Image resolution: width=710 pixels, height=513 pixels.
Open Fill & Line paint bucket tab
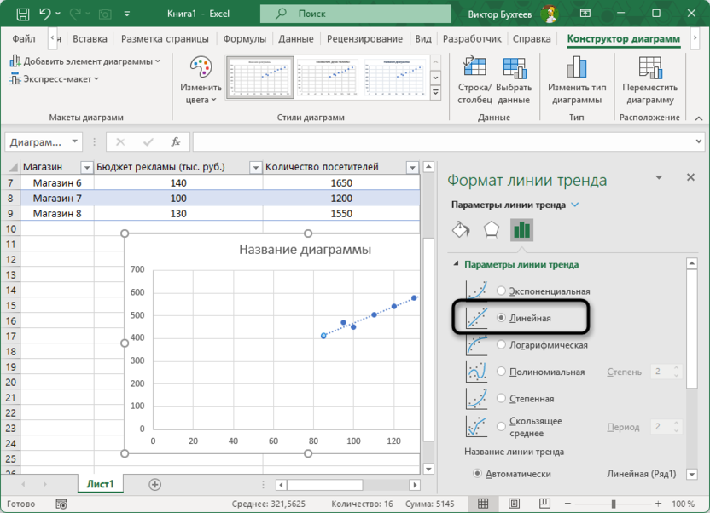pos(460,230)
